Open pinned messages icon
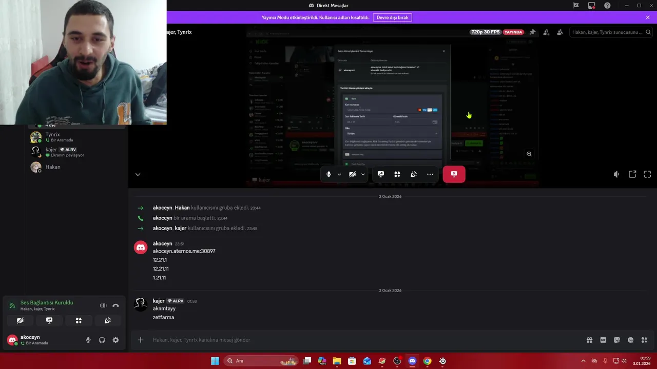The image size is (657, 369). click(533, 32)
